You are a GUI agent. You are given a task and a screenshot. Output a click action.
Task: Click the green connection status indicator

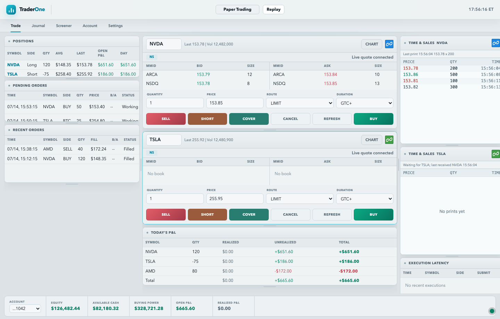[492, 311]
